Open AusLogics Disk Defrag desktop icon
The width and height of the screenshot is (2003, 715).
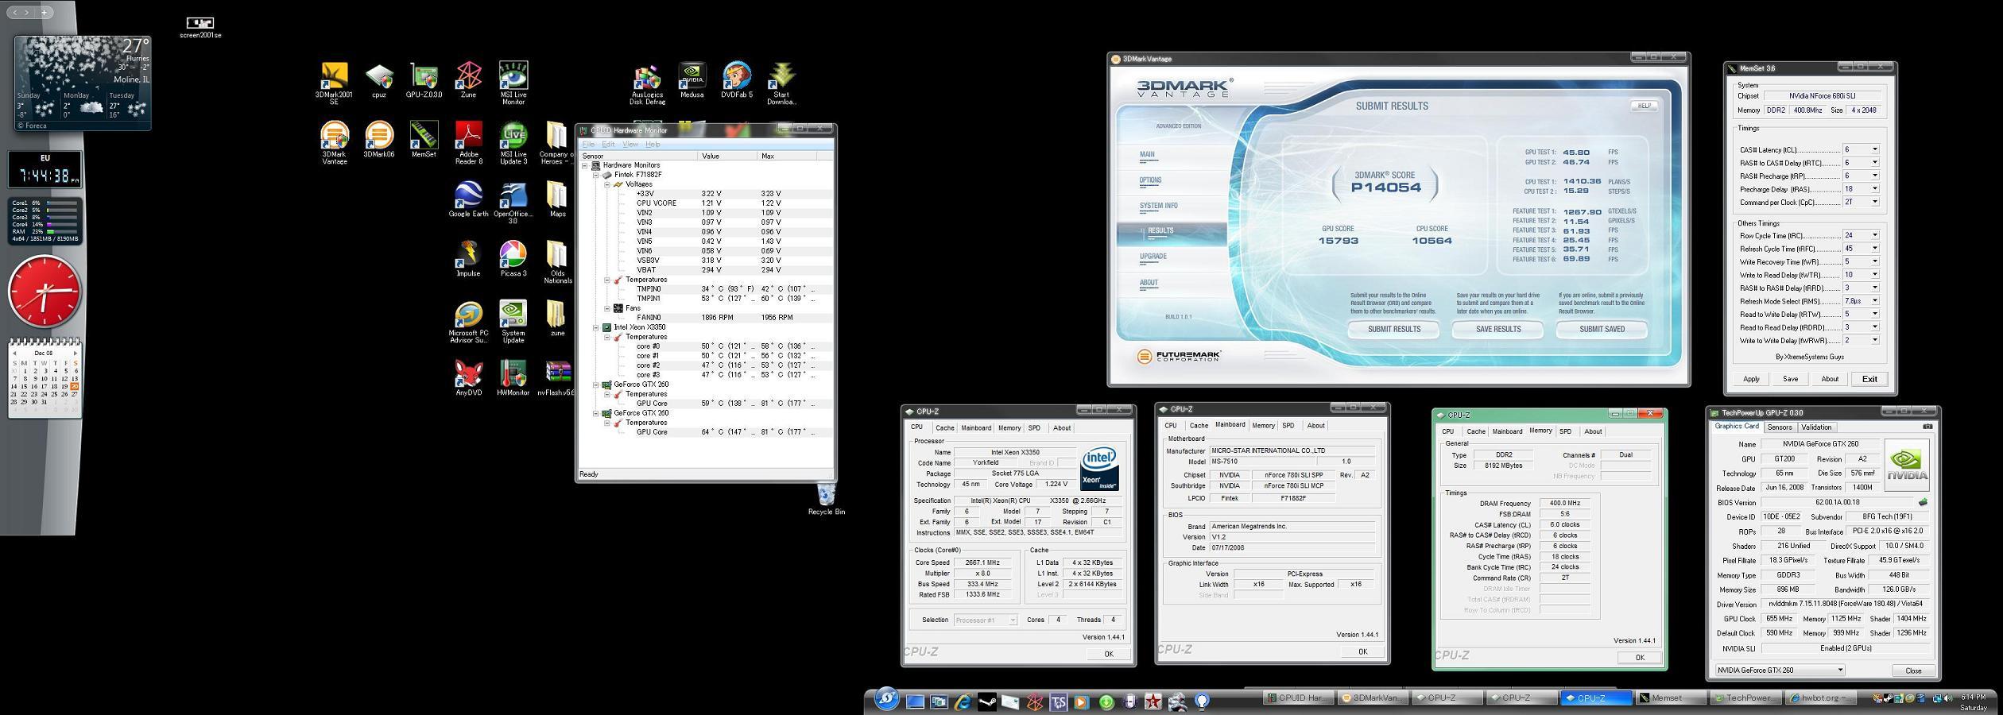(x=647, y=85)
